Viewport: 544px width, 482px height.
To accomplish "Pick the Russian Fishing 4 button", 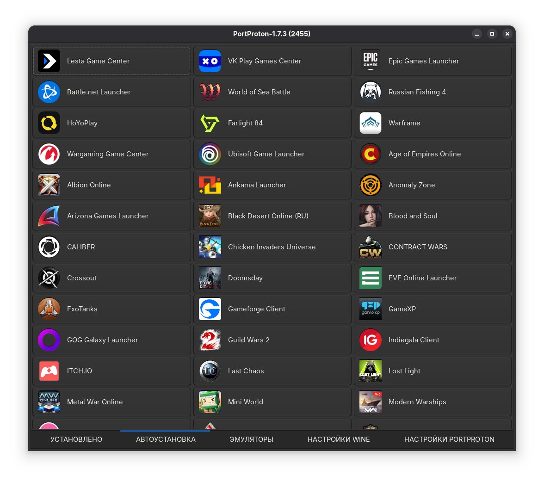I will pyautogui.click(x=433, y=92).
